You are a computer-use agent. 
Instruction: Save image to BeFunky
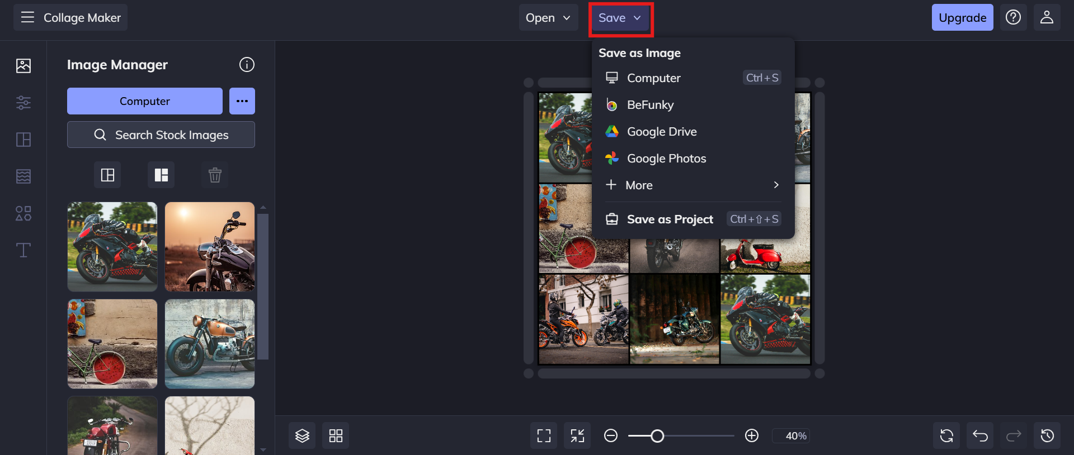[693, 104]
